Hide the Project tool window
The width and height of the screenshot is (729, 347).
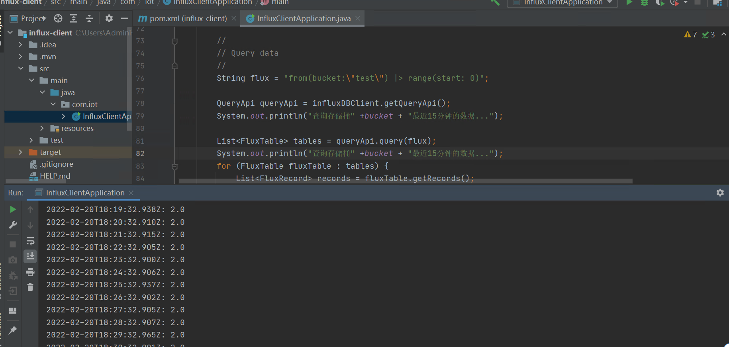pos(125,18)
